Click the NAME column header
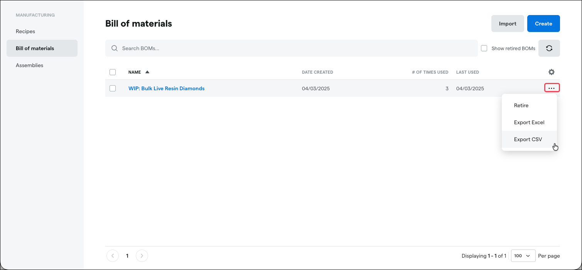This screenshot has width=582, height=270. 135,72
